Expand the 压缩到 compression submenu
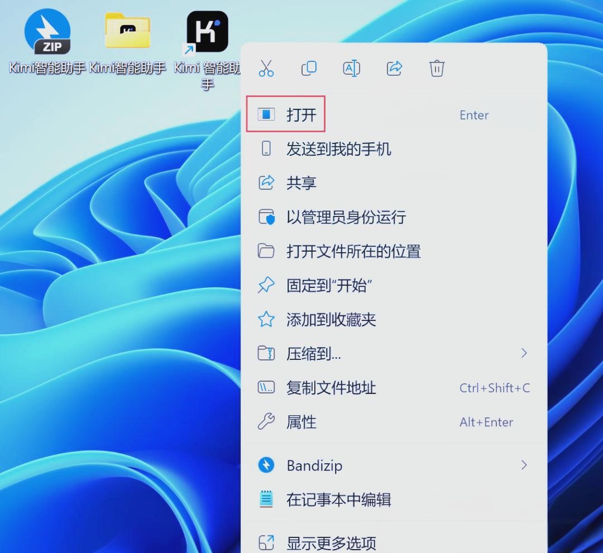 tap(313, 354)
